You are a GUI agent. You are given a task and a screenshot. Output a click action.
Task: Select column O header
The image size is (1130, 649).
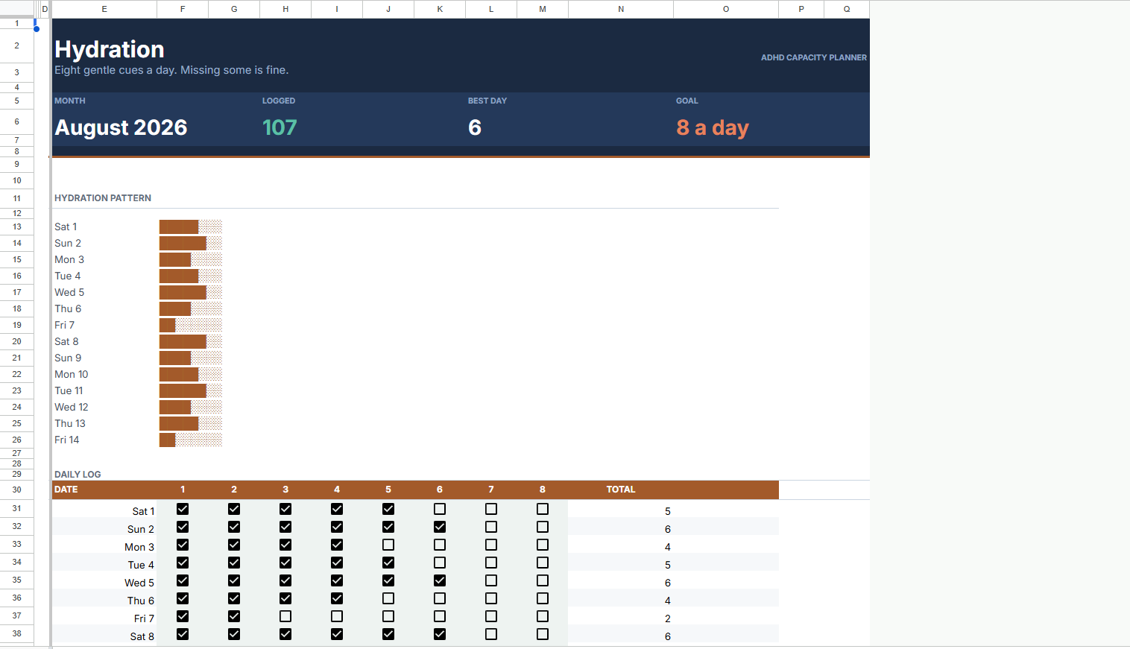[x=726, y=9]
